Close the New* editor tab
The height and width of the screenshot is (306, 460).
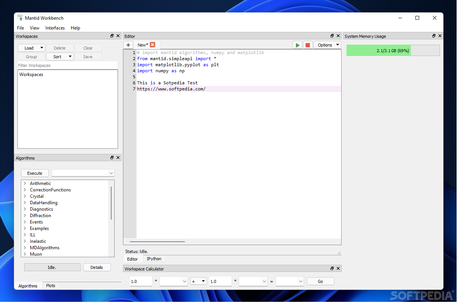click(x=152, y=45)
